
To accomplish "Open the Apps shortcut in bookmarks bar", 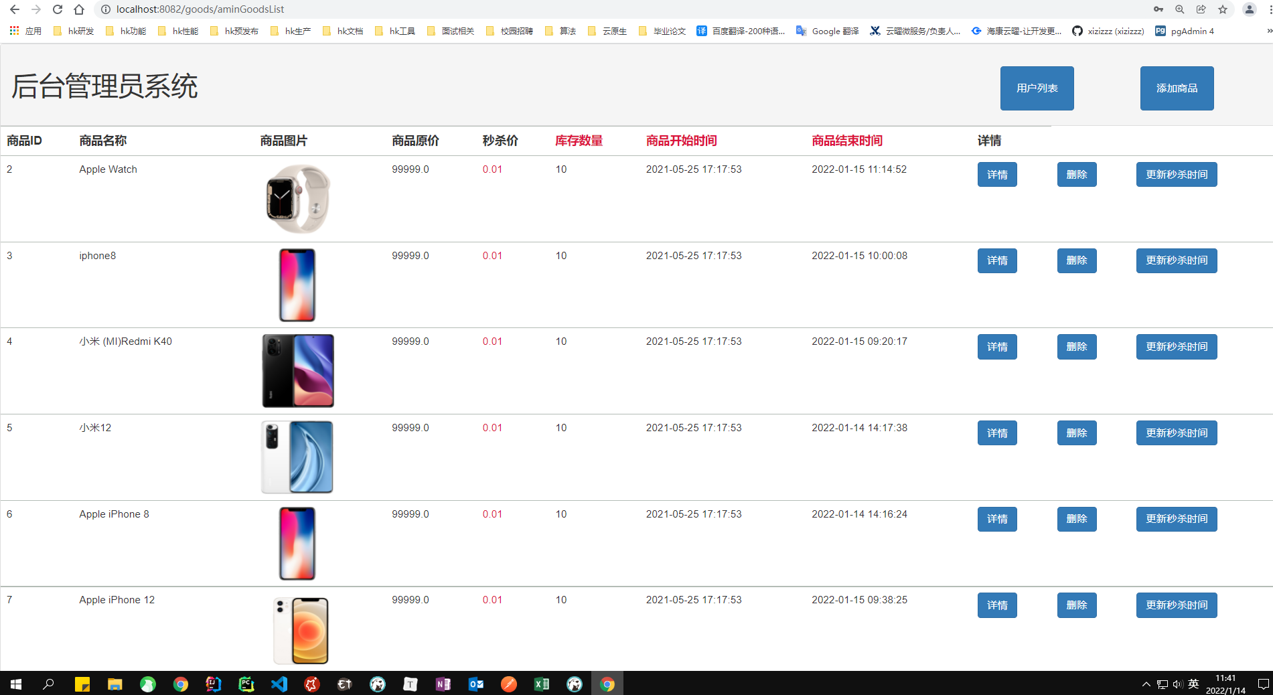I will point(25,31).
